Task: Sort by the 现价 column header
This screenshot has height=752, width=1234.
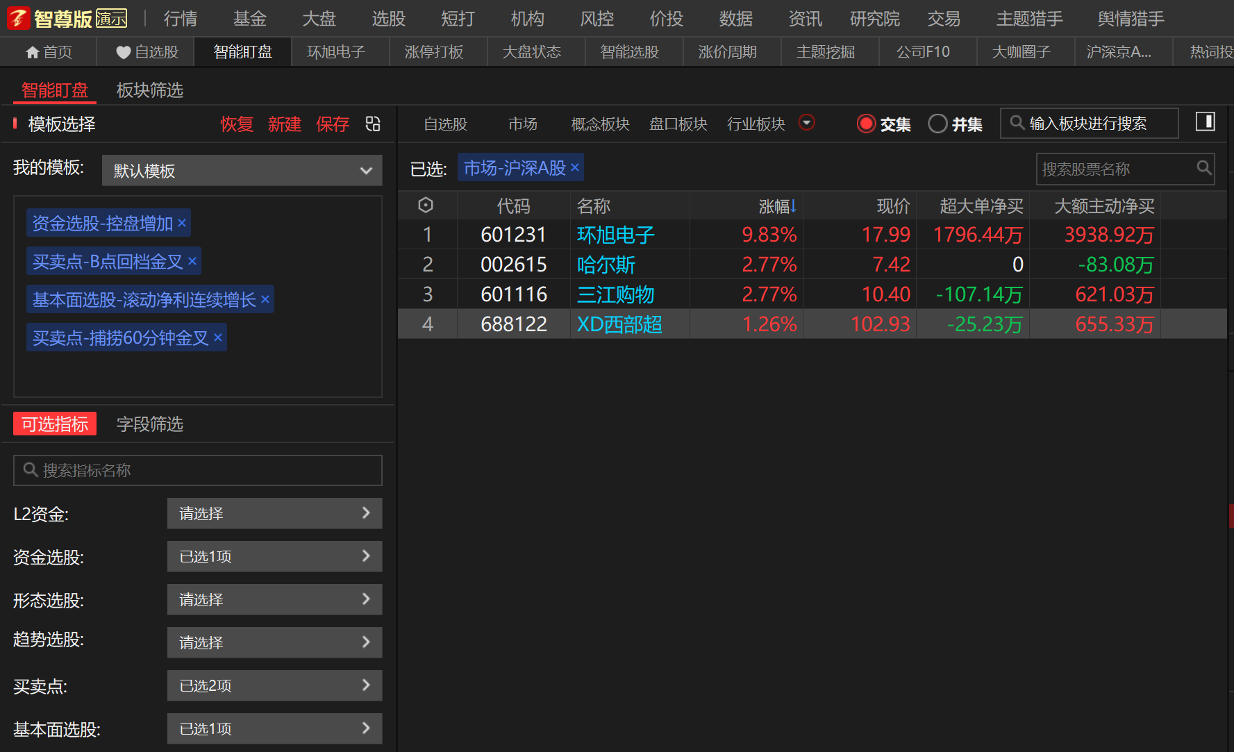Action: 893,206
